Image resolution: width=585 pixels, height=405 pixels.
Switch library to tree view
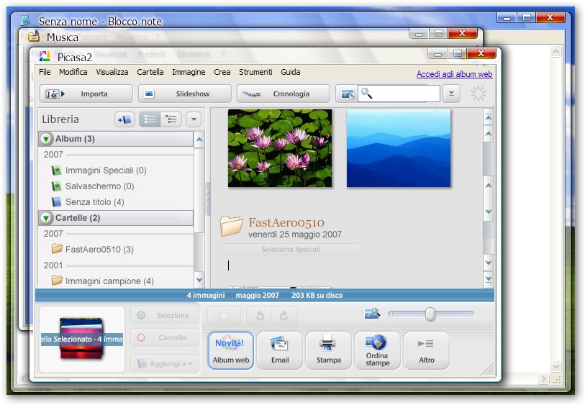tap(171, 119)
